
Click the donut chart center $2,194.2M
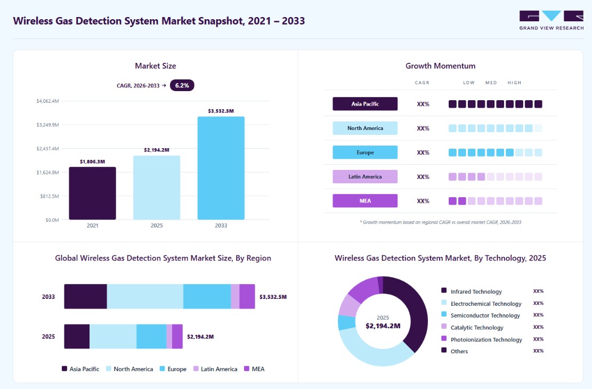pos(383,326)
